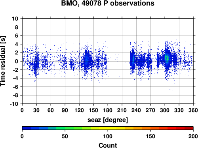Select the red end of the colorbar
198x148 pixels.
(189, 128)
